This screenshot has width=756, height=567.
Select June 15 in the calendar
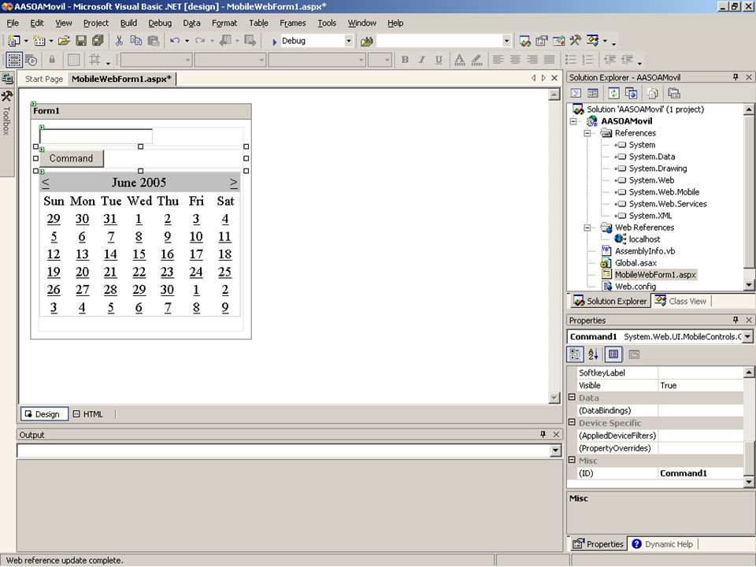coord(139,254)
